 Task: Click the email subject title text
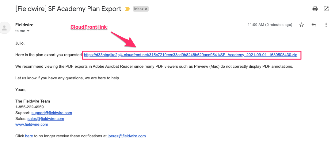click(68, 9)
